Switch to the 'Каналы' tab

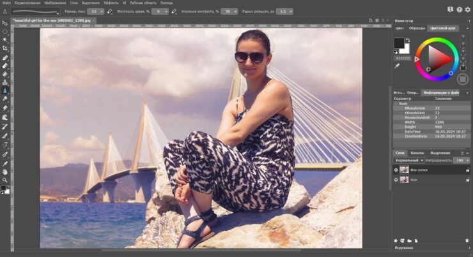[x=417, y=153]
